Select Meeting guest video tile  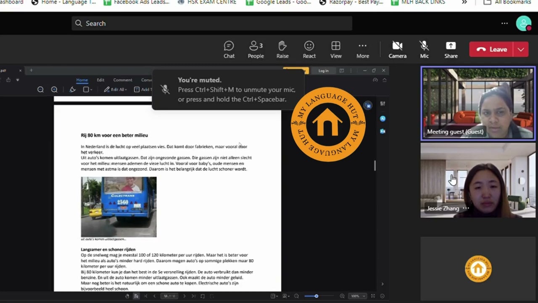(x=478, y=104)
